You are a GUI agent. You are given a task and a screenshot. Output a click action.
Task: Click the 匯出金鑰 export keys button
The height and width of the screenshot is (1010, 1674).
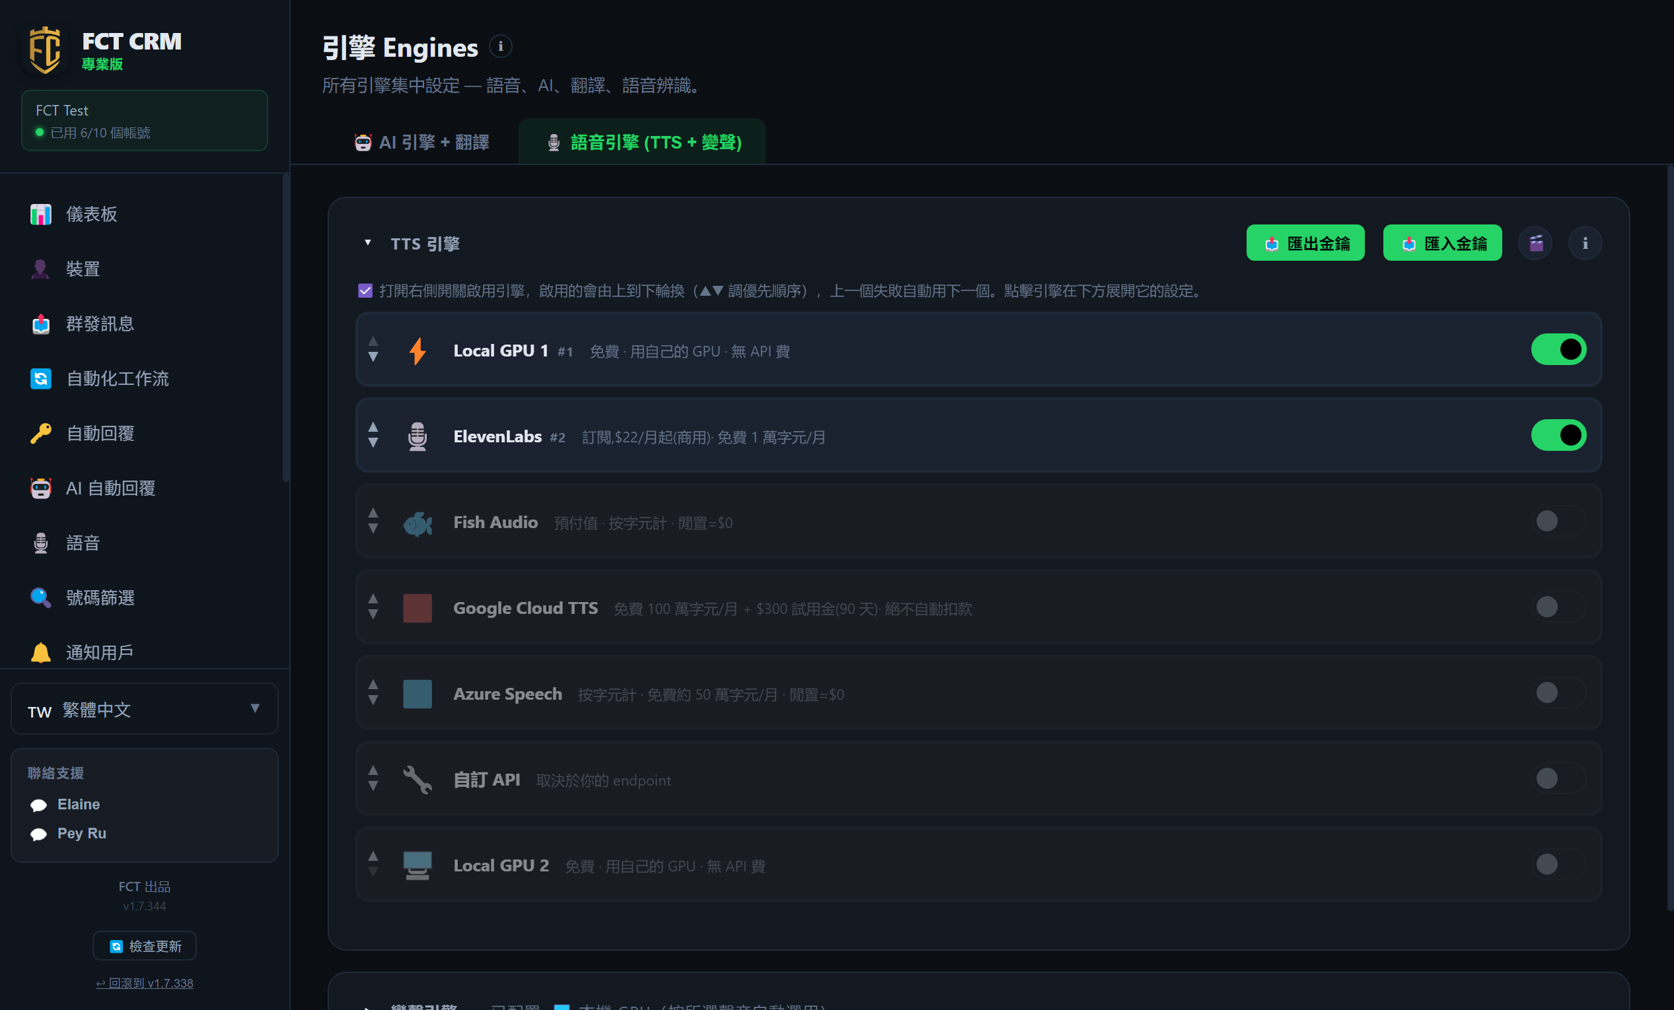click(1305, 243)
